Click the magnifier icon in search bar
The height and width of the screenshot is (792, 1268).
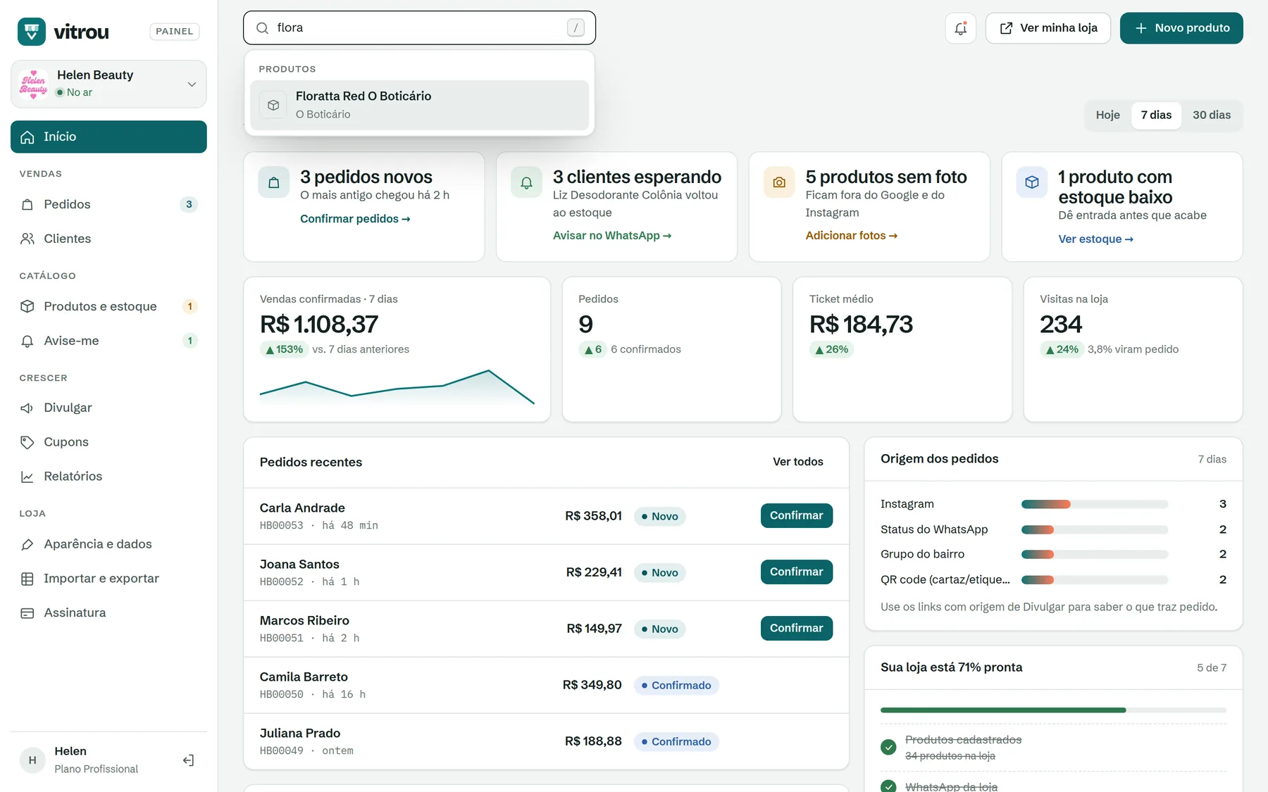262,28
